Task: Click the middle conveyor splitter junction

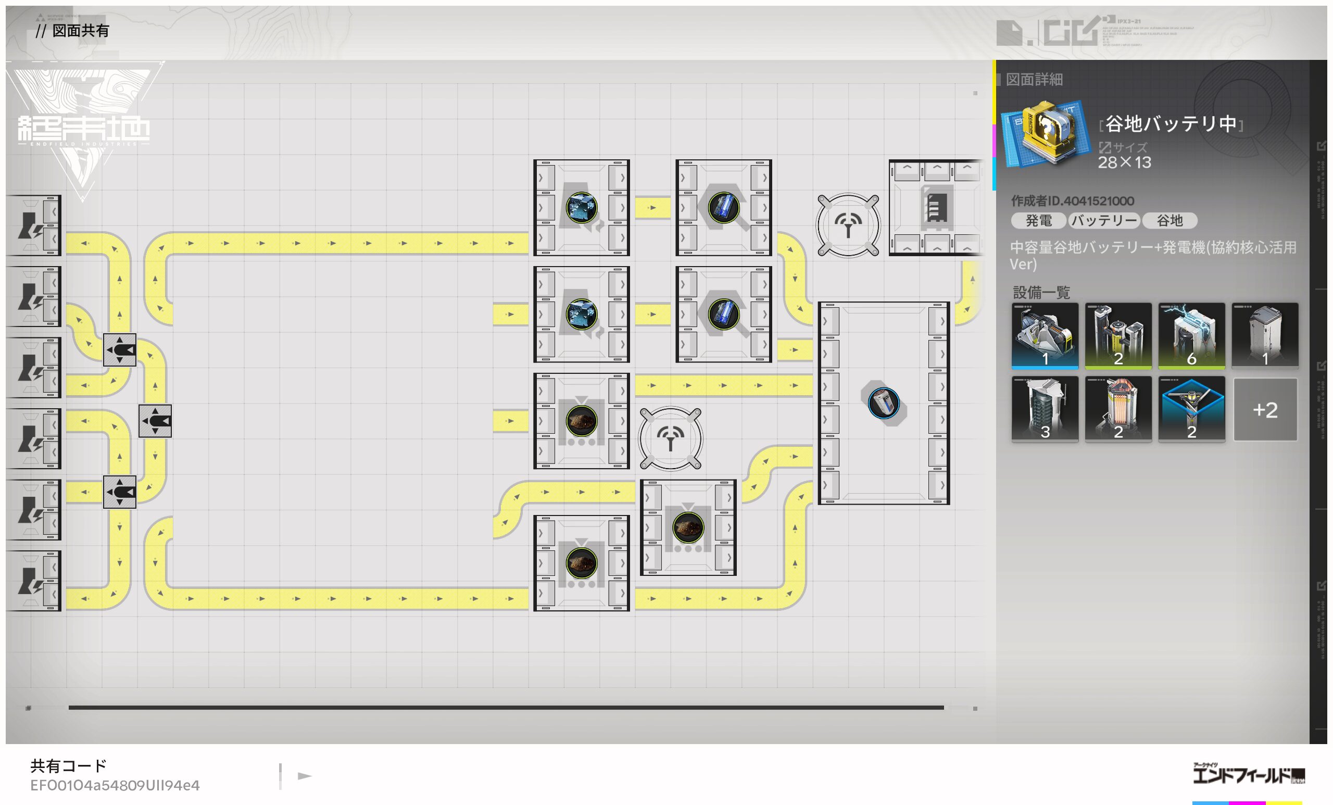Action: tap(155, 421)
